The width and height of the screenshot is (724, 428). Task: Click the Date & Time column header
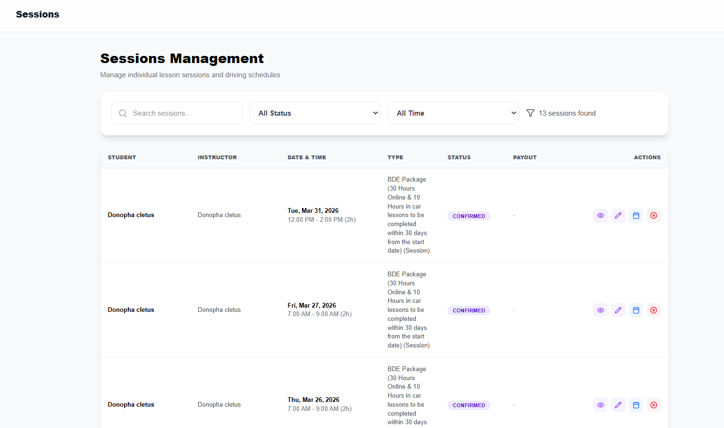click(306, 157)
